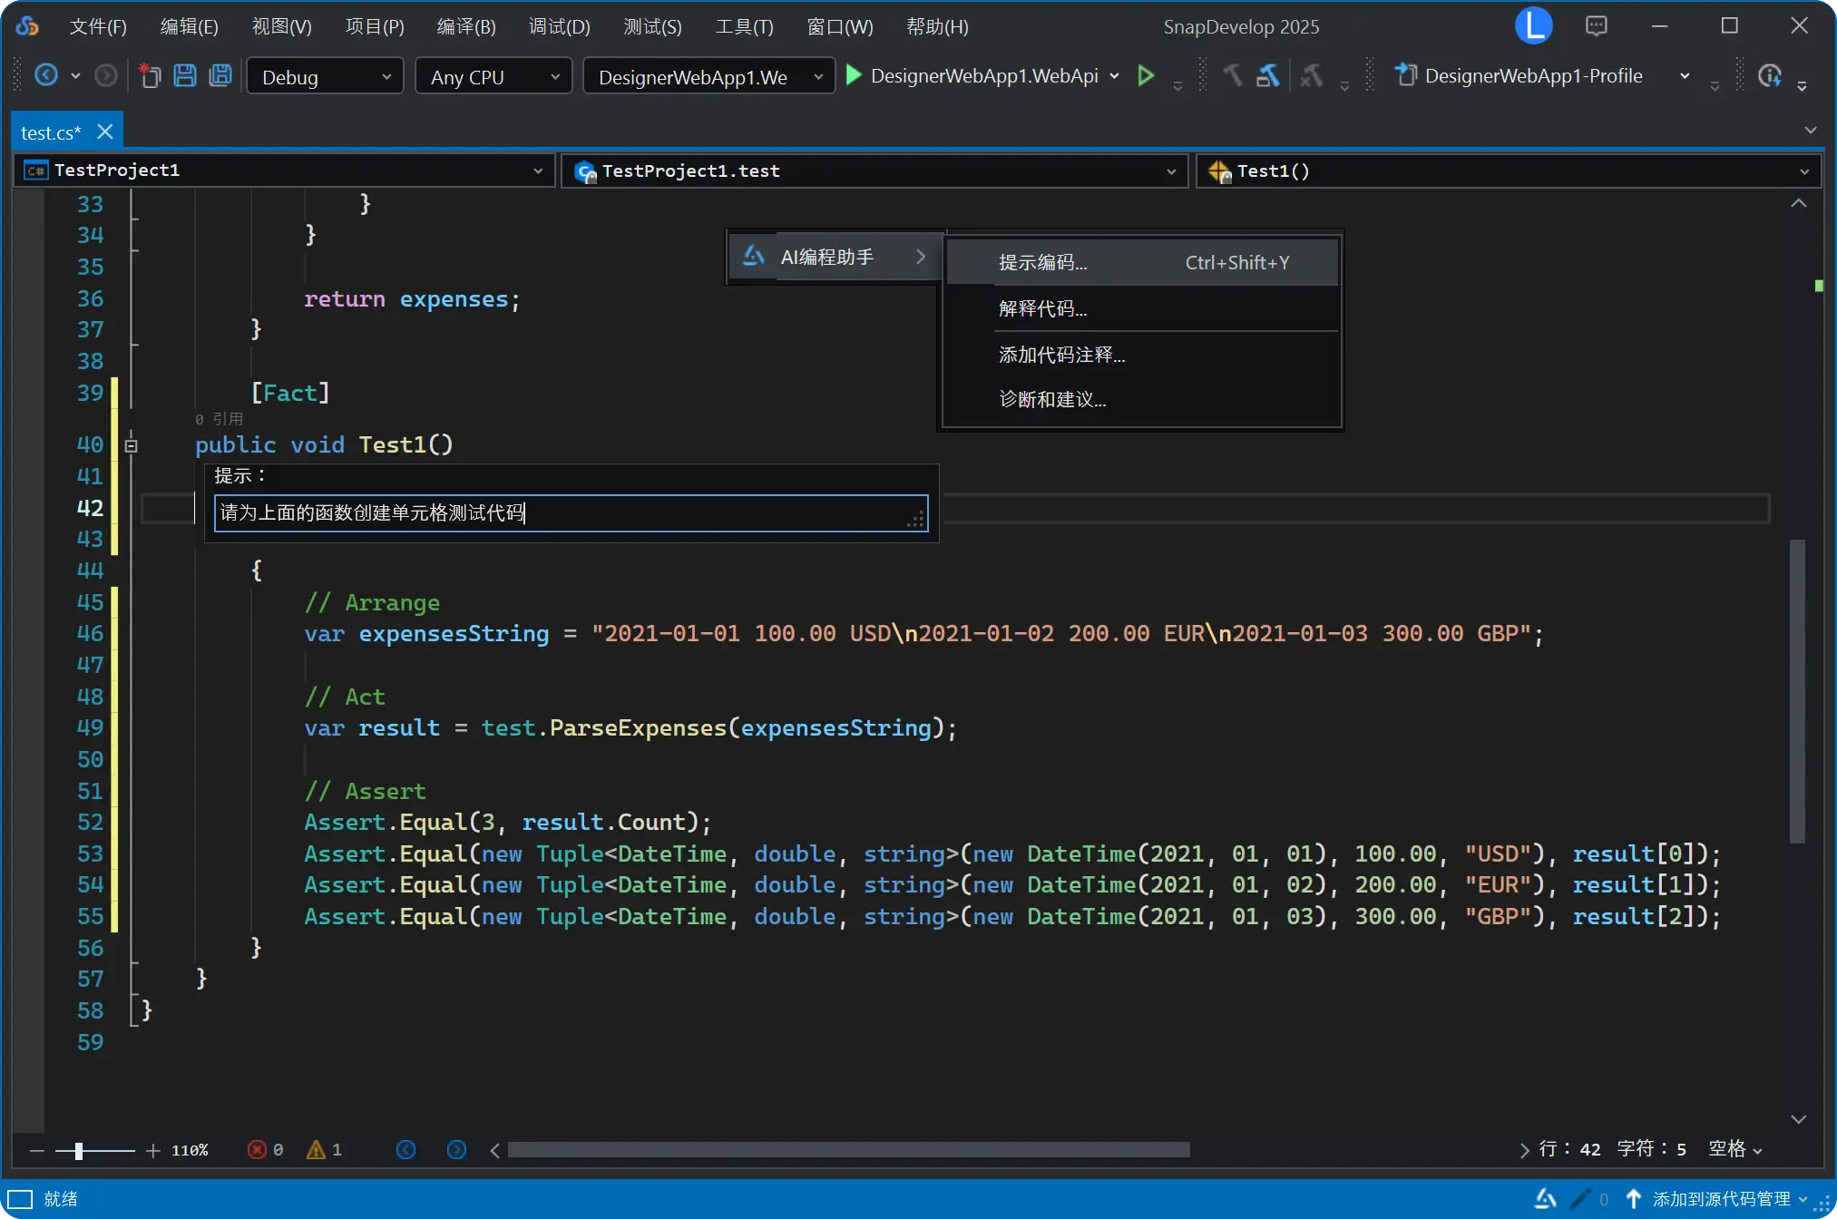Open the error list via errors icon
The height and width of the screenshot is (1219, 1837).
pyautogui.click(x=257, y=1149)
